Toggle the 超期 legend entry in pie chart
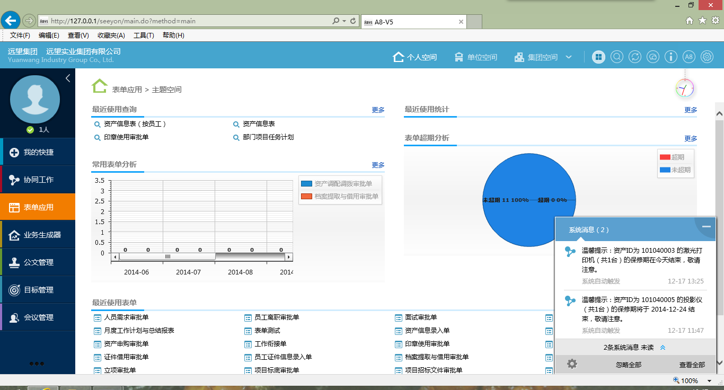This screenshot has width=724, height=390. pos(672,157)
